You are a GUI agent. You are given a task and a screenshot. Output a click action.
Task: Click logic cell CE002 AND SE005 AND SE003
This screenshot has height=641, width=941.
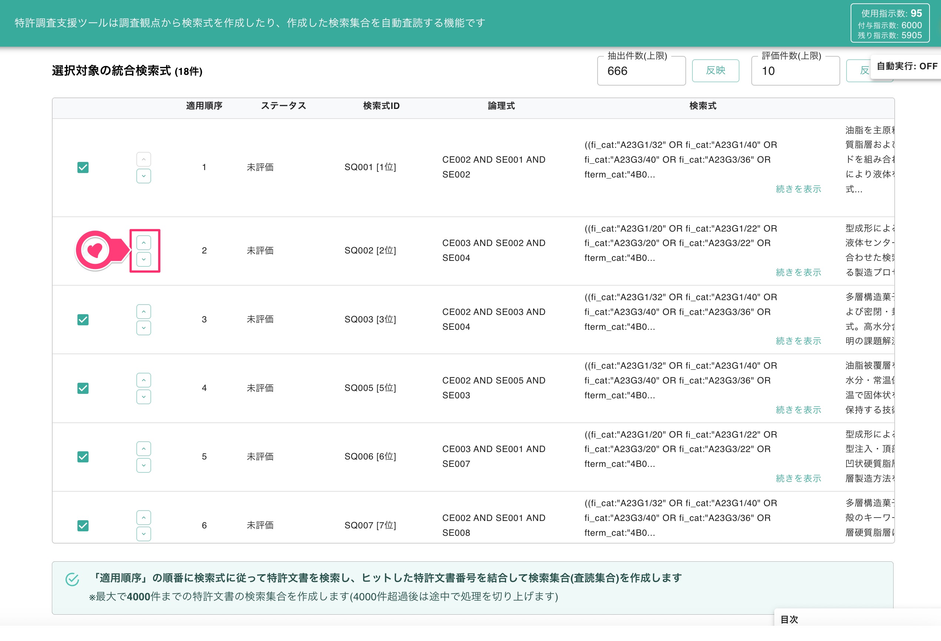493,388
